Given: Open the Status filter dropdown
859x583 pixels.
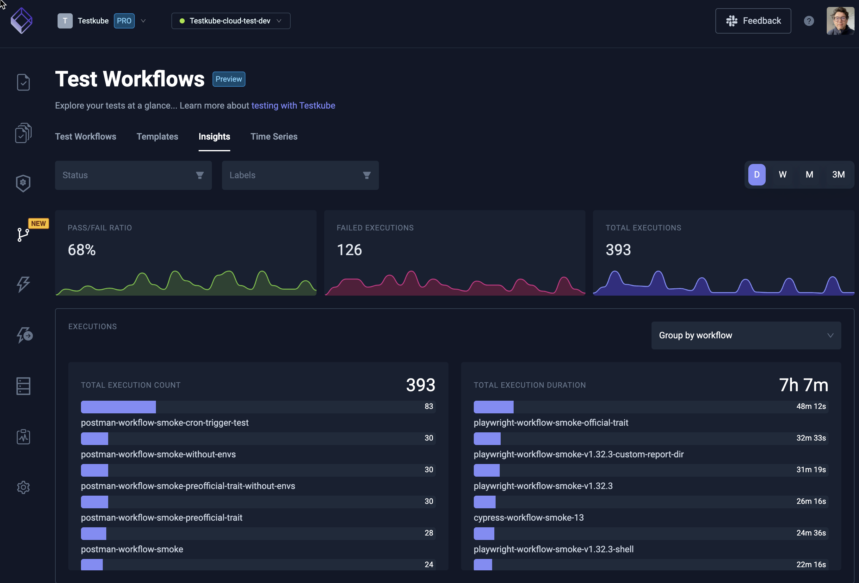Looking at the screenshot, I should (x=133, y=175).
